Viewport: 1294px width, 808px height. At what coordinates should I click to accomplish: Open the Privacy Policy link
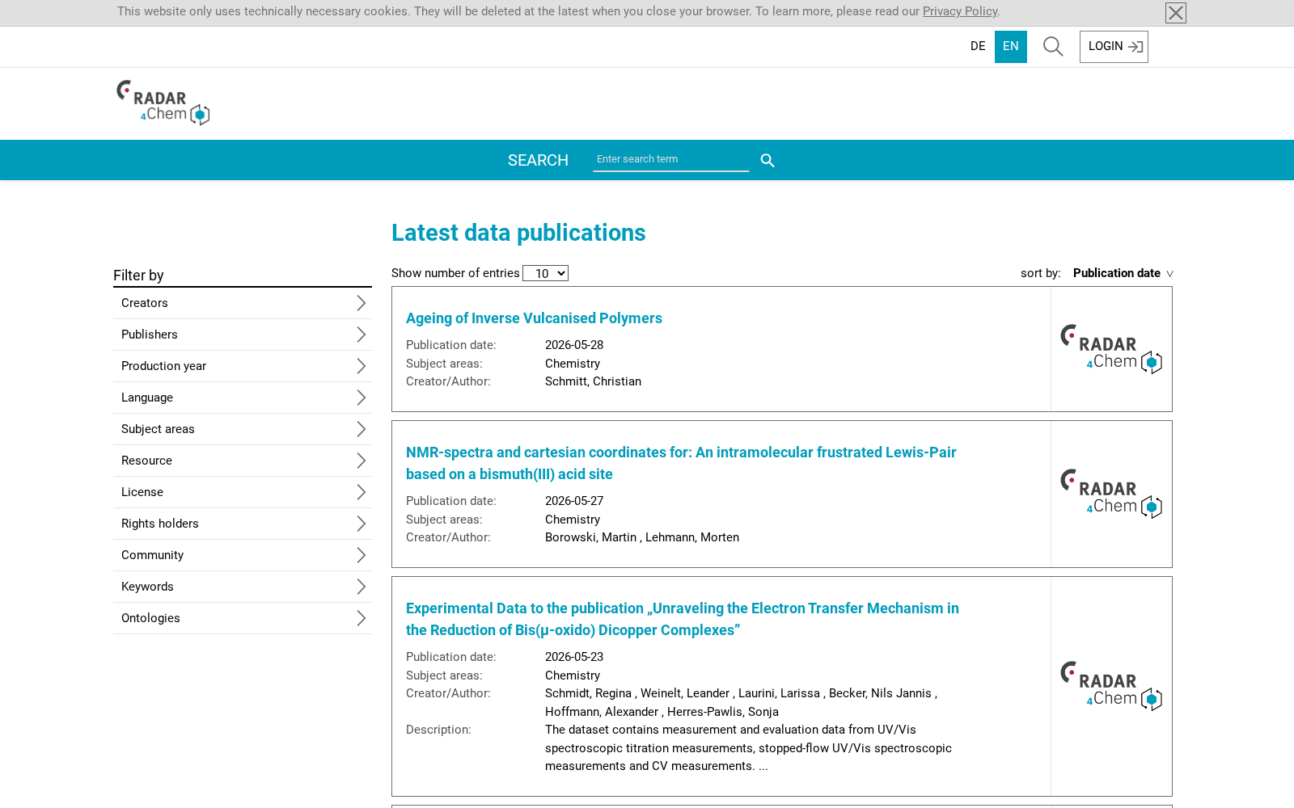pyautogui.click(x=960, y=11)
